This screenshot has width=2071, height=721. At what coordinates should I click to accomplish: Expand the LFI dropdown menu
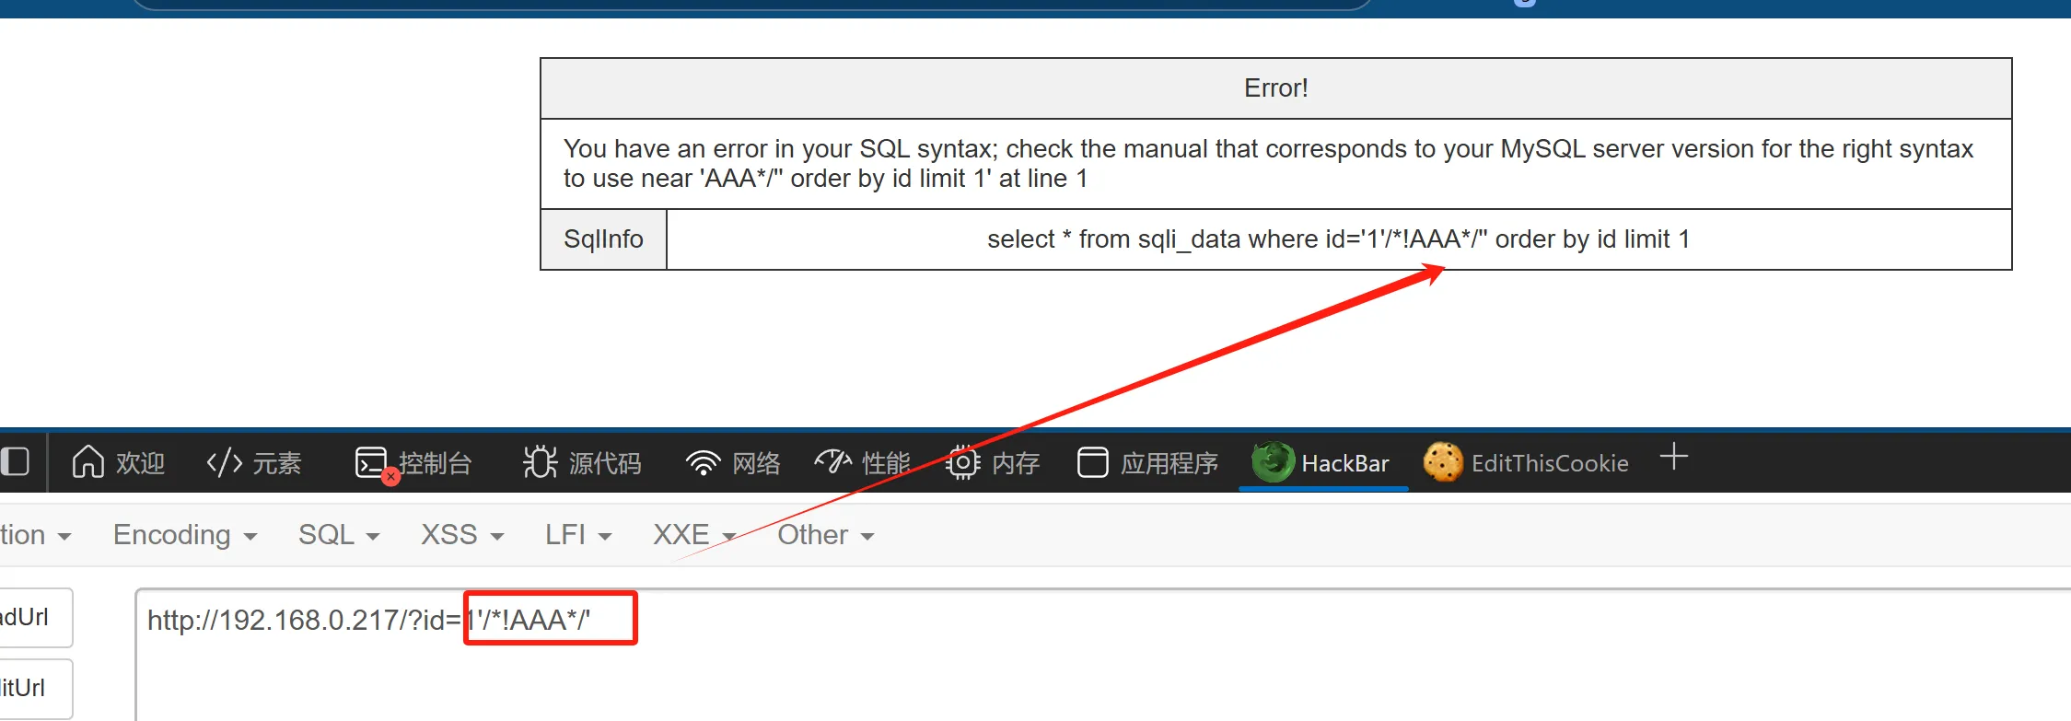click(x=578, y=535)
